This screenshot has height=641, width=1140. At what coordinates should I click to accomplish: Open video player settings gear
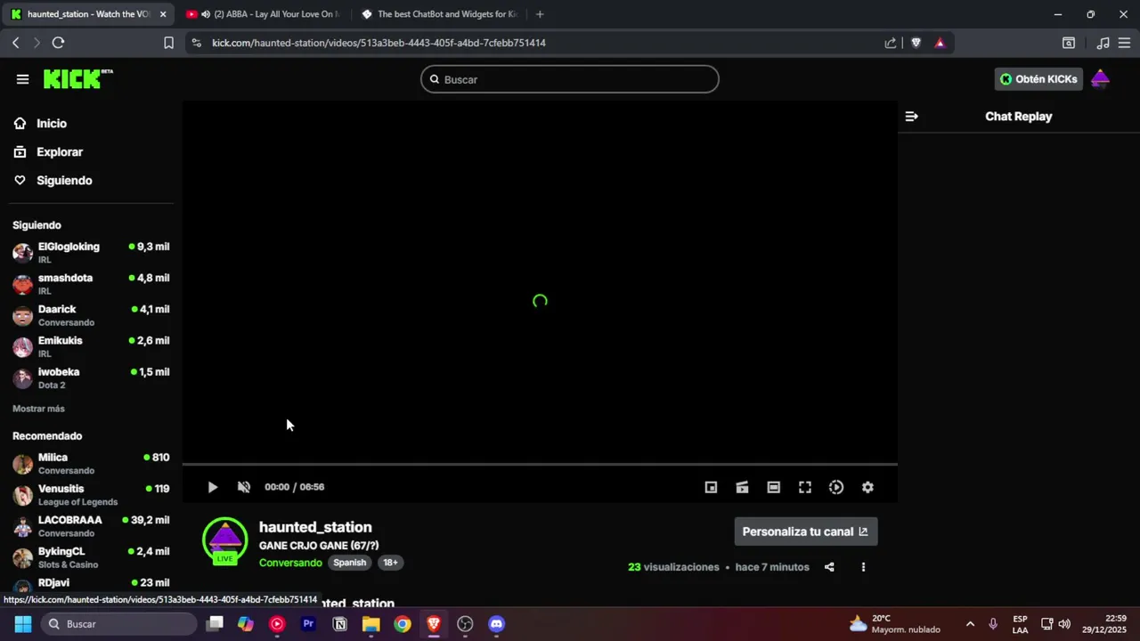(867, 487)
